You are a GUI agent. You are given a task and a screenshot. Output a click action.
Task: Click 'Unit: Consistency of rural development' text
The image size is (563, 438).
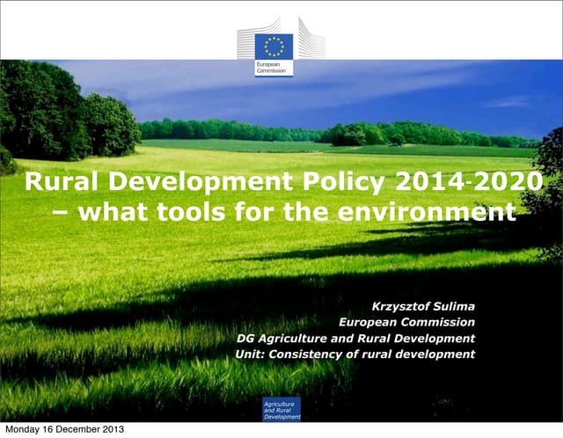355,354
